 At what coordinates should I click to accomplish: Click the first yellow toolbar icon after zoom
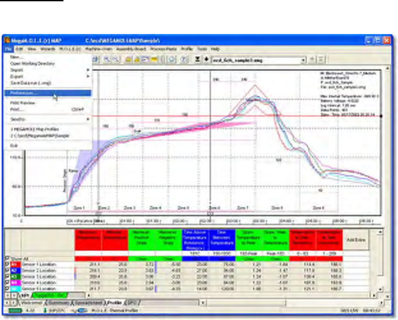pos(128,59)
